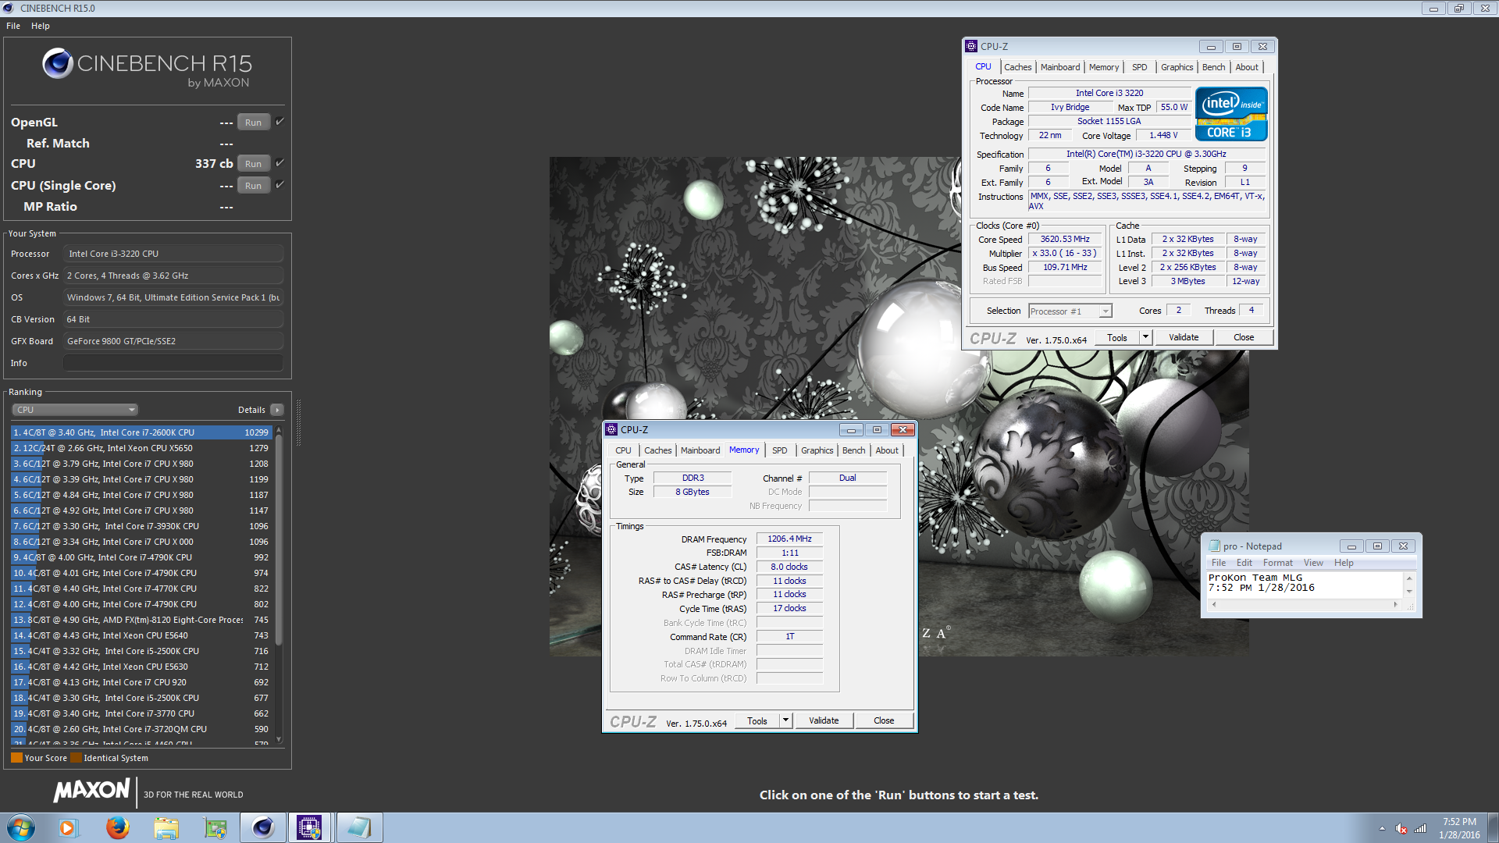1499x843 pixels.
Task: Click the Cinebench R15 logo sphere
Action: (58, 63)
